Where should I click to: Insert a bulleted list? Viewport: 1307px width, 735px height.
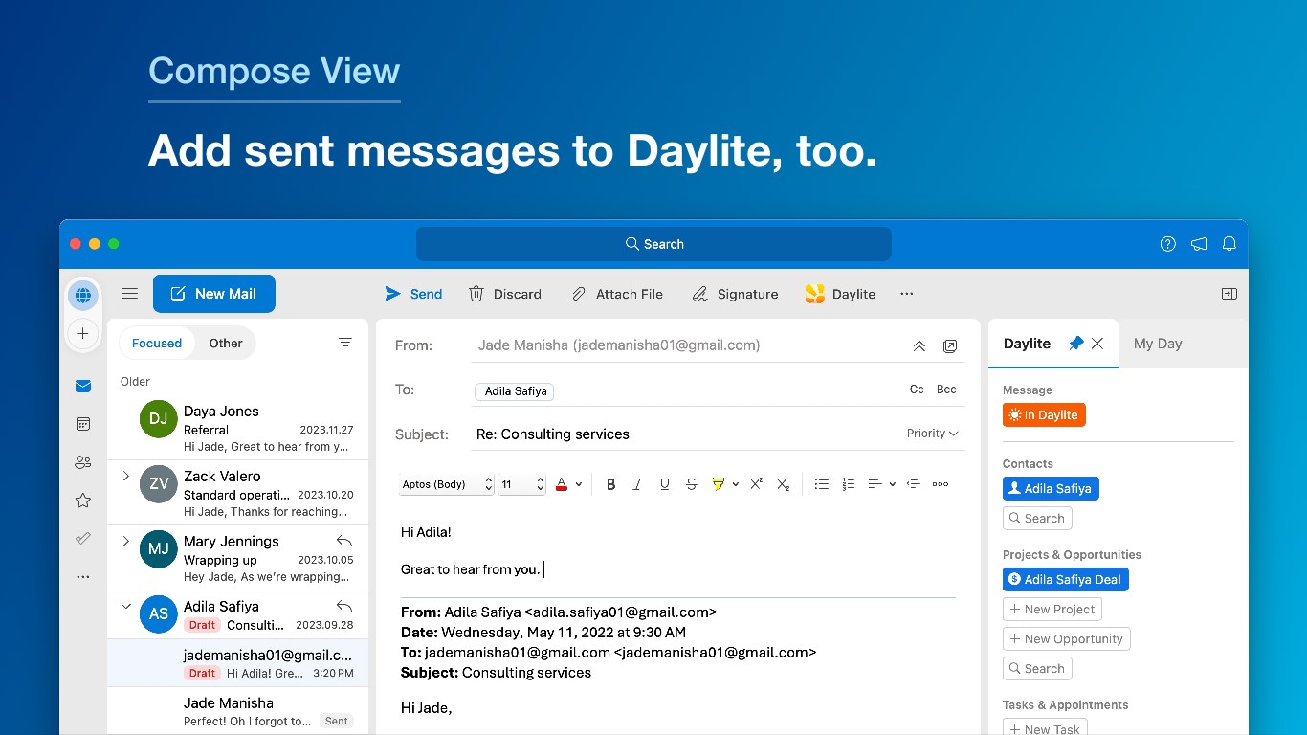tap(821, 484)
